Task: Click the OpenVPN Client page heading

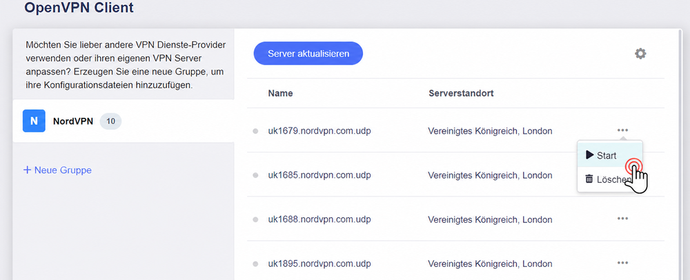Action: [x=79, y=7]
